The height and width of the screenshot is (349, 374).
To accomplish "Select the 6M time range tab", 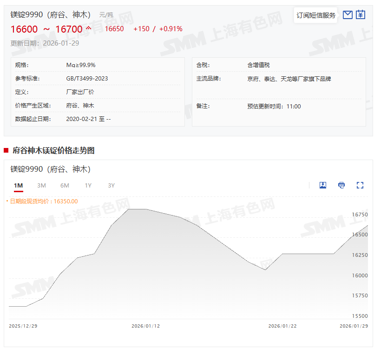I will click(x=65, y=186).
